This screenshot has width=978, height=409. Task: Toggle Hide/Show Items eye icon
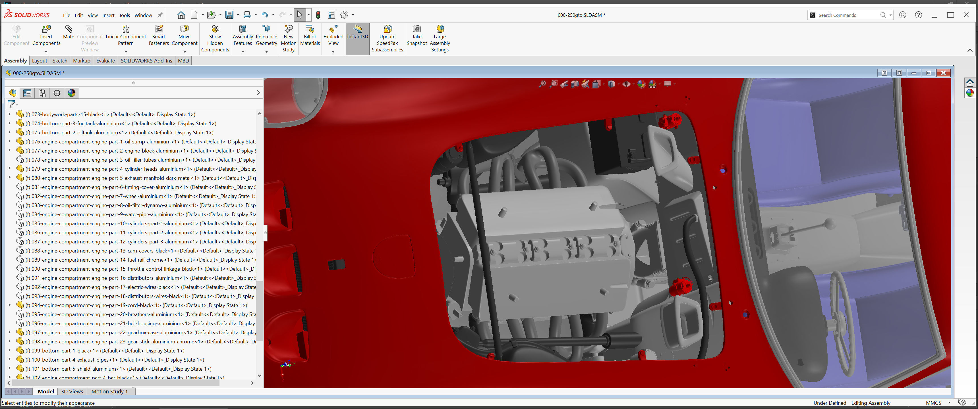click(626, 84)
